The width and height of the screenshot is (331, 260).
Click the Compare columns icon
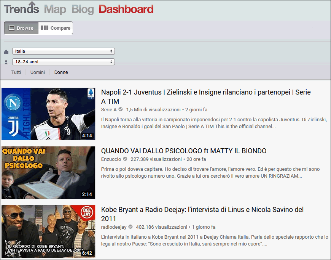pyautogui.click(x=45, y=28)
